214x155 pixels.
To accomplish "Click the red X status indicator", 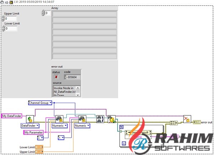I will pos(56,77).
